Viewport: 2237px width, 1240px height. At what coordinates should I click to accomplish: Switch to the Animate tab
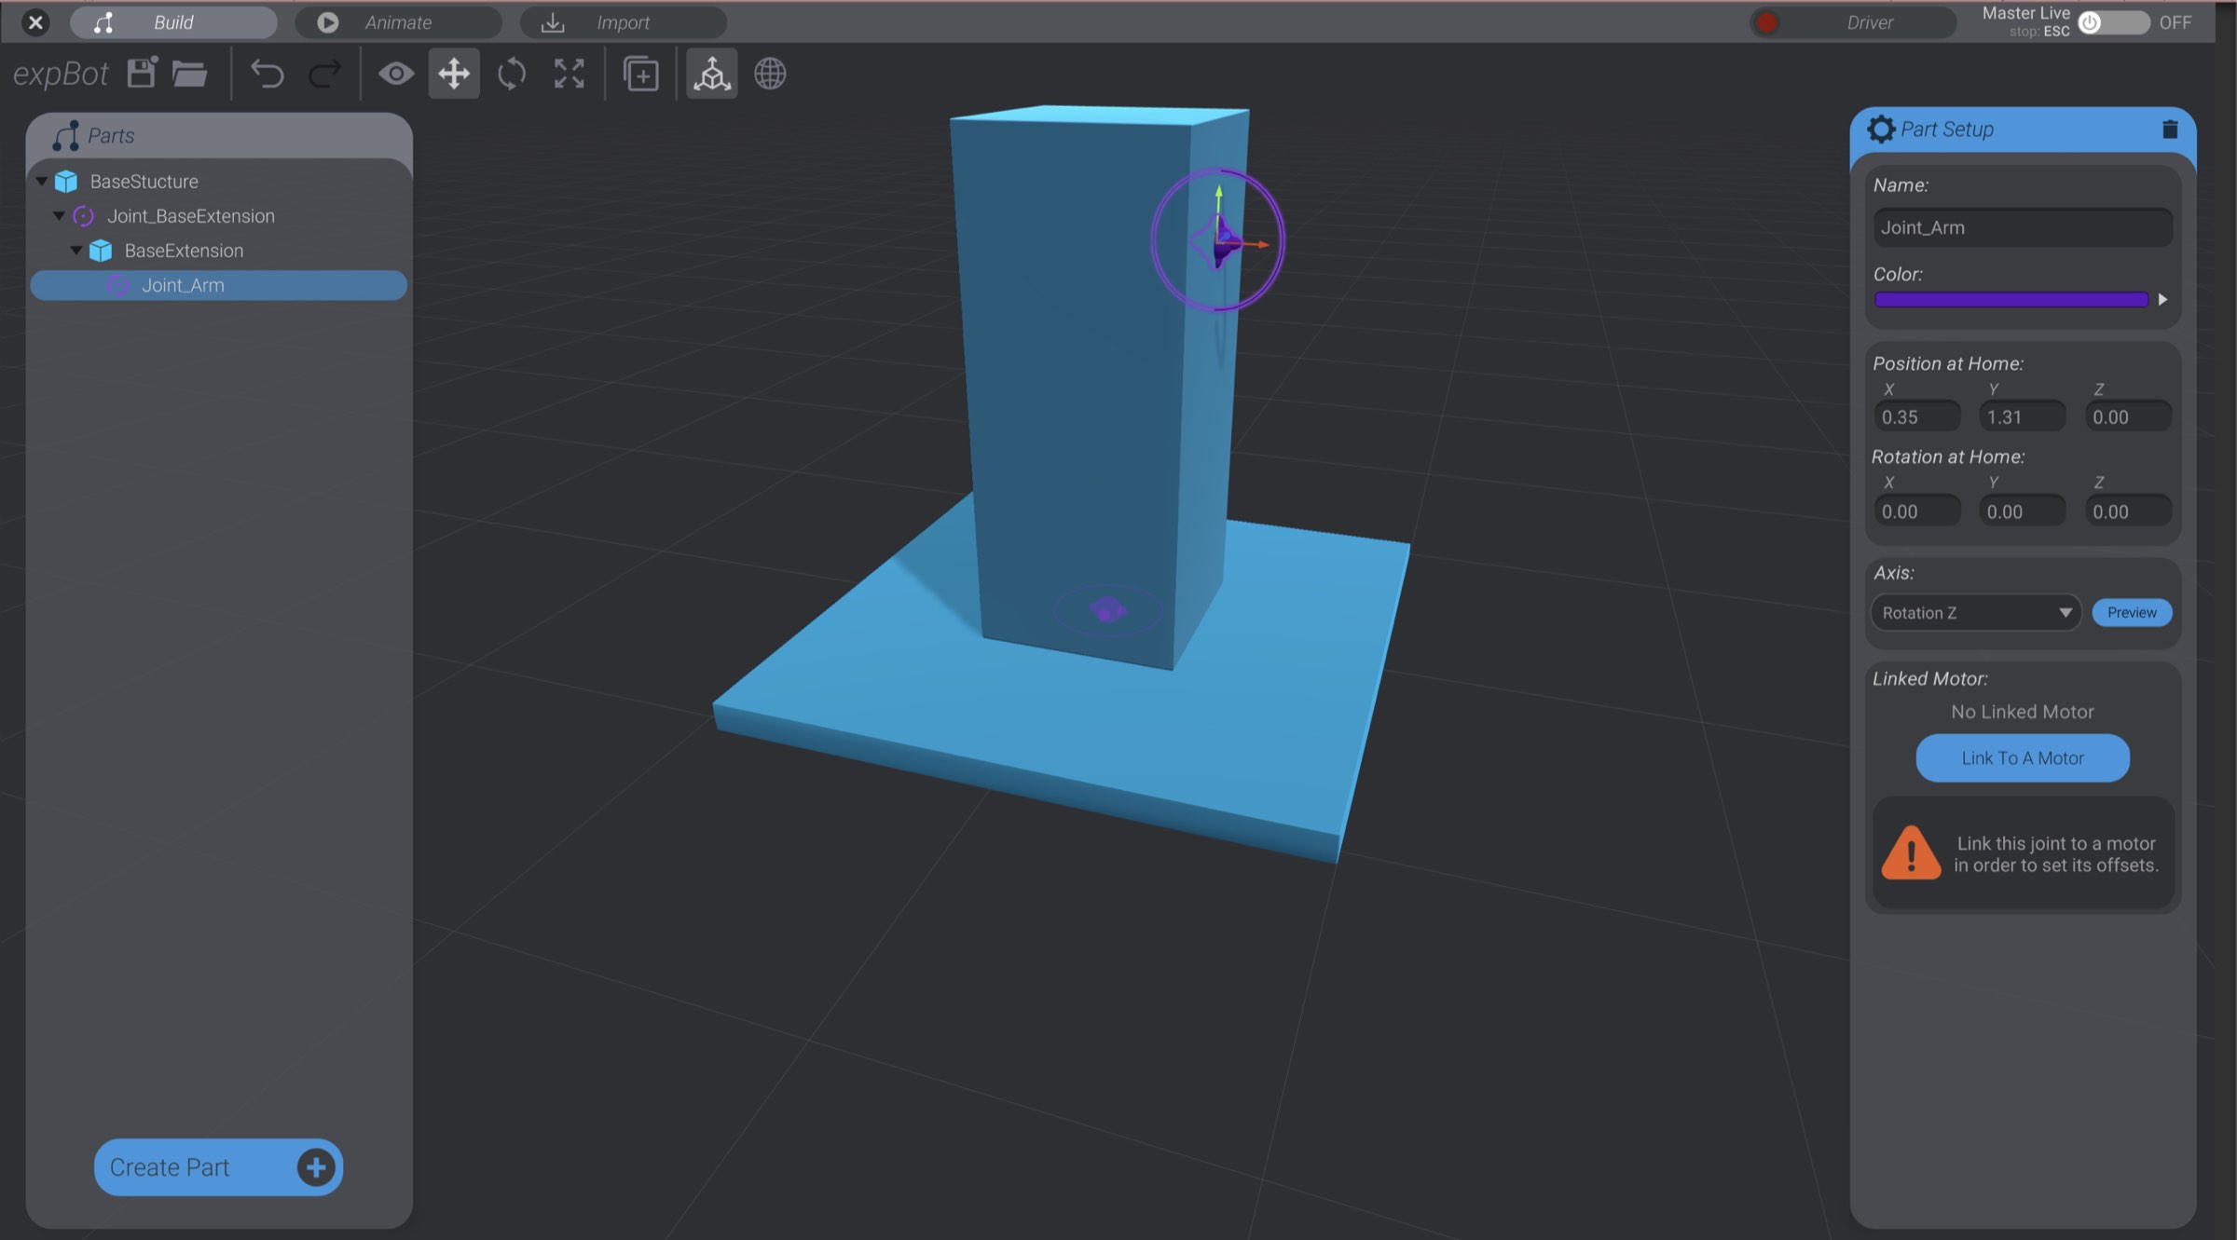[399, 21]
